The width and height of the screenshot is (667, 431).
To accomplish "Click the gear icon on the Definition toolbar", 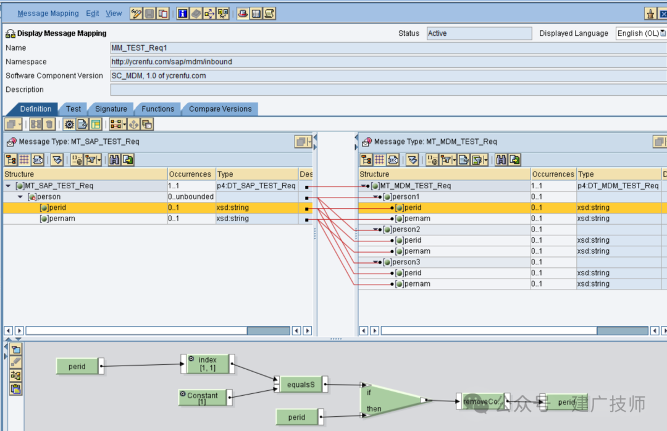I will [69, 124].
